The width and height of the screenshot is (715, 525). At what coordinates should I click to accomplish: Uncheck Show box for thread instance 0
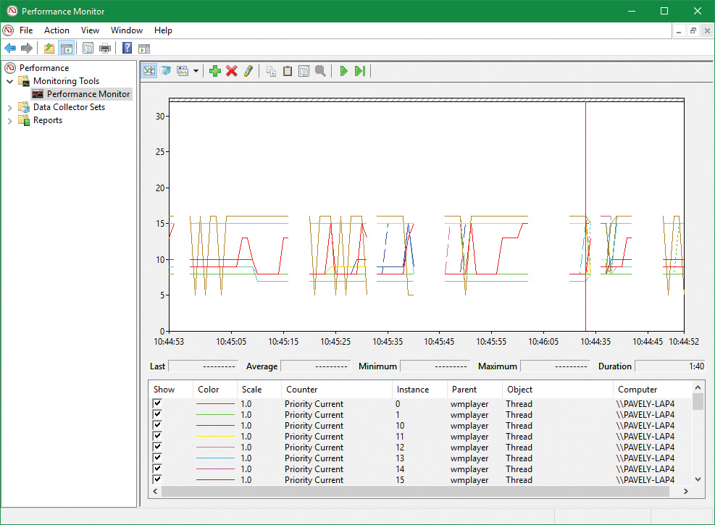(157, 404)
